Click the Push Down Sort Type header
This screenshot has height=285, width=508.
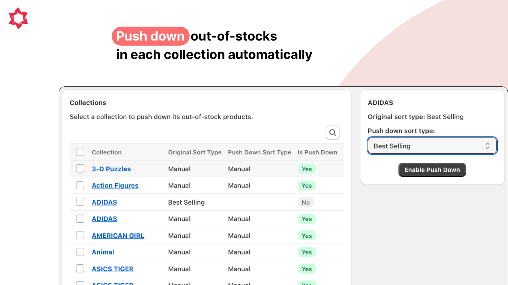pos(259,152)
